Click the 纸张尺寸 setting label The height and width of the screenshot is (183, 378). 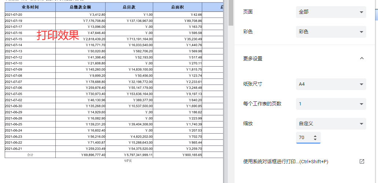[x=253, y=84]
